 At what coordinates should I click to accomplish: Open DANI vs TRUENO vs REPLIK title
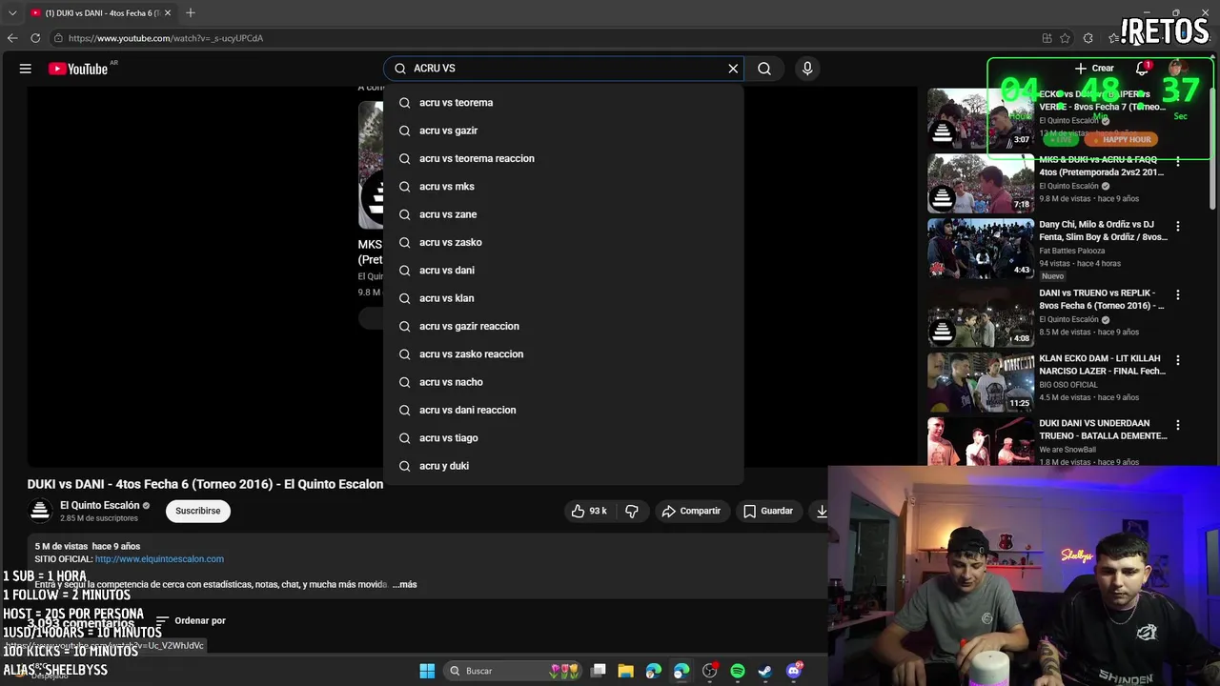[1102, 299]
